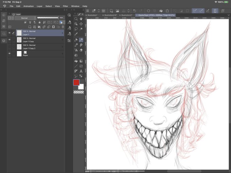Click the New layer folder icon
The width and height of the screenshot is (231, 173).
coord(39,27)
